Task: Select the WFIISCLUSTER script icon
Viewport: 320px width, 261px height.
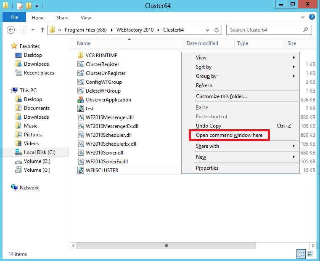Action: [x=81, y=170]
